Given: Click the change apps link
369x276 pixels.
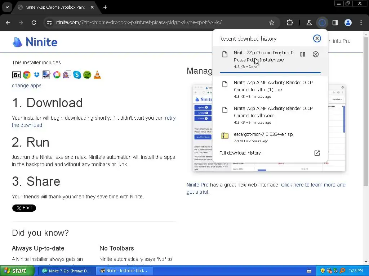Looking at the screenshot, I should [x=27, y=86].
